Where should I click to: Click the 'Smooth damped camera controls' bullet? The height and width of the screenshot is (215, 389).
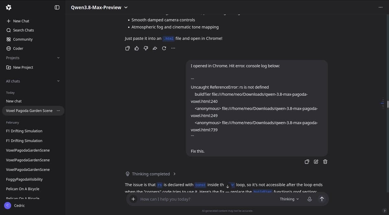point(163,20)
